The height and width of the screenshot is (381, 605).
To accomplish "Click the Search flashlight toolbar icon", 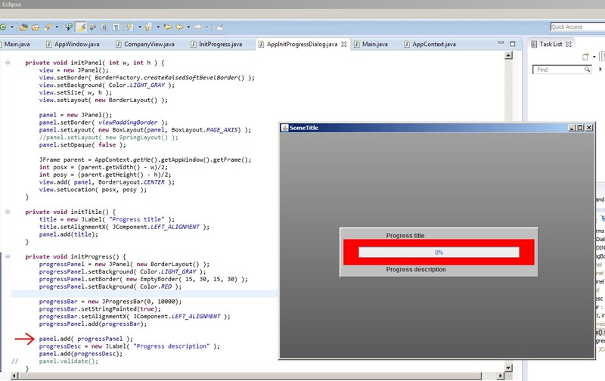I will [48, 27].
